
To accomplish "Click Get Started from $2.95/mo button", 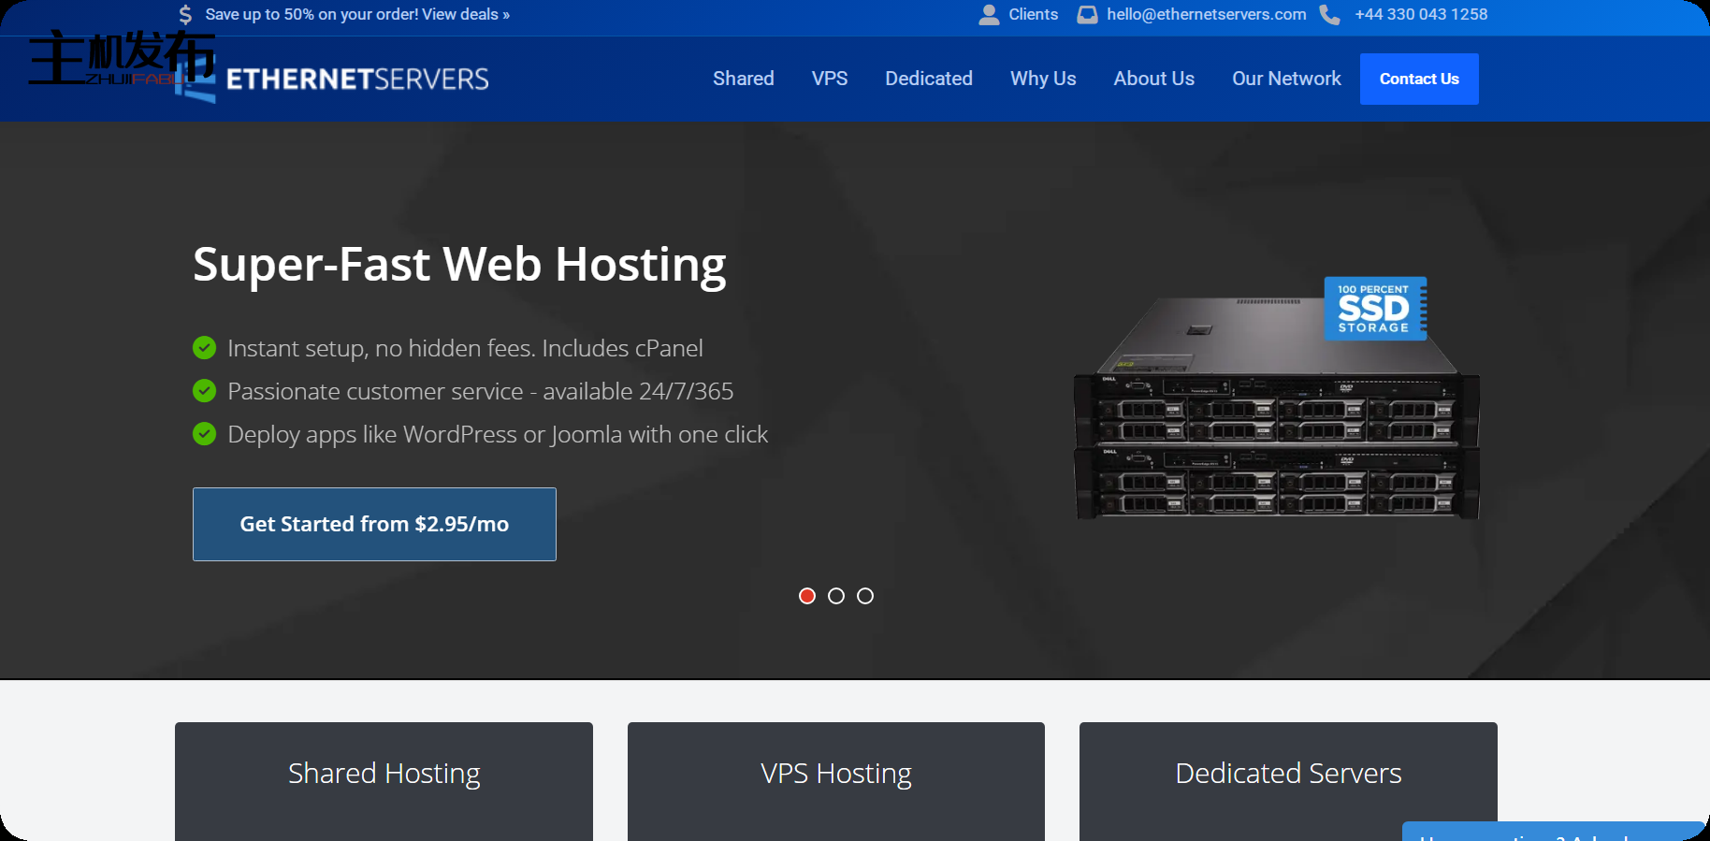I will point(374,524).
